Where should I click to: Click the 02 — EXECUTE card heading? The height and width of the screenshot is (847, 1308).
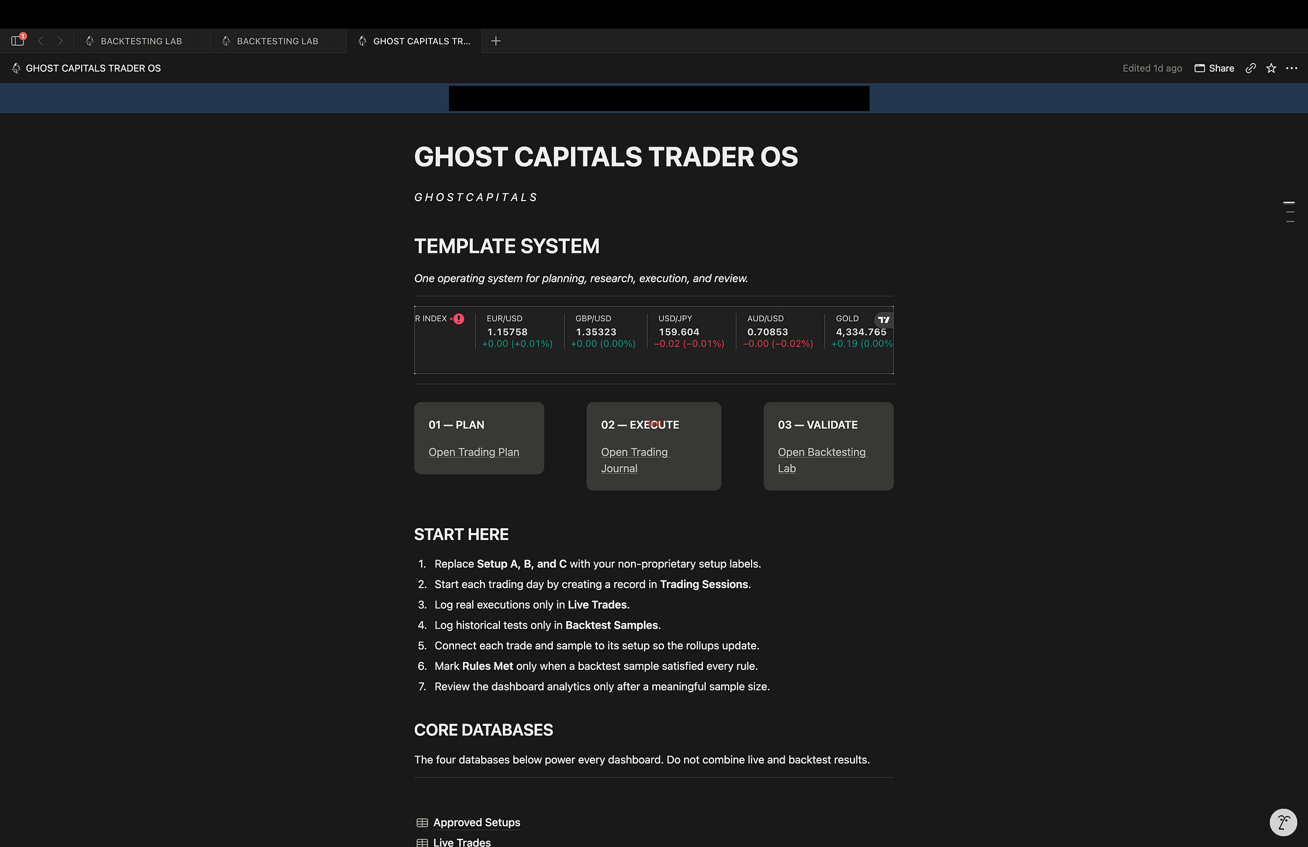(640, 425)
